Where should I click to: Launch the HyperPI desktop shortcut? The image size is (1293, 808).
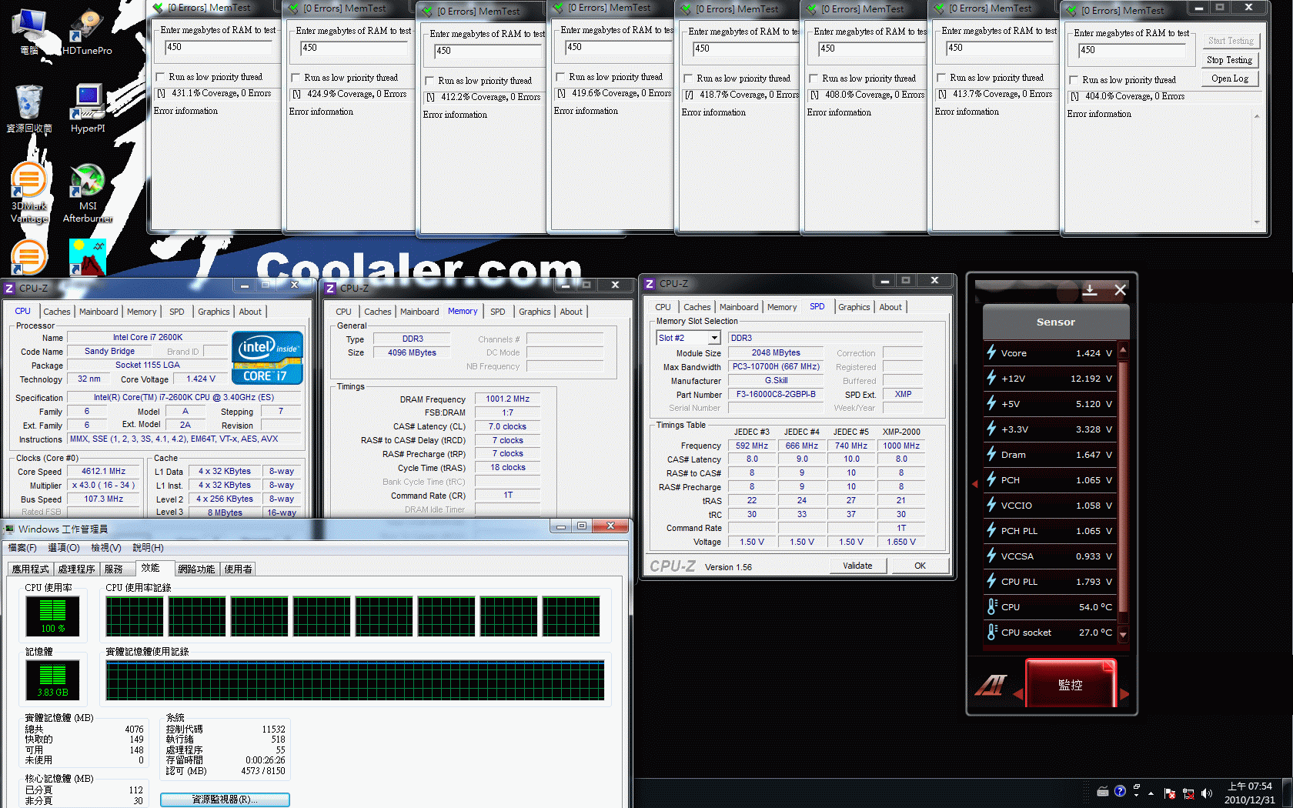point(88,109)
